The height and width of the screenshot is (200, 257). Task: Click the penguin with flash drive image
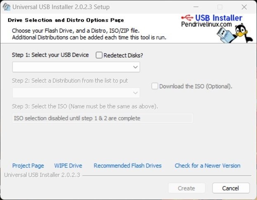click(235, 33)
